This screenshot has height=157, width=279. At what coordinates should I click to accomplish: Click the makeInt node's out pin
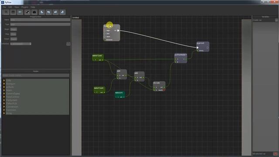(124, 97)
